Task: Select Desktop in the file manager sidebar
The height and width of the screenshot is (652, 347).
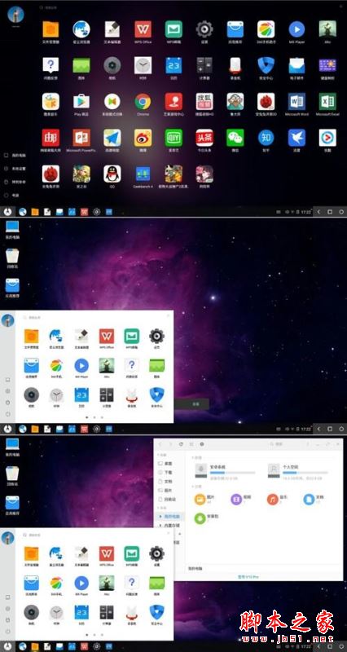Action: coord(165,463)
